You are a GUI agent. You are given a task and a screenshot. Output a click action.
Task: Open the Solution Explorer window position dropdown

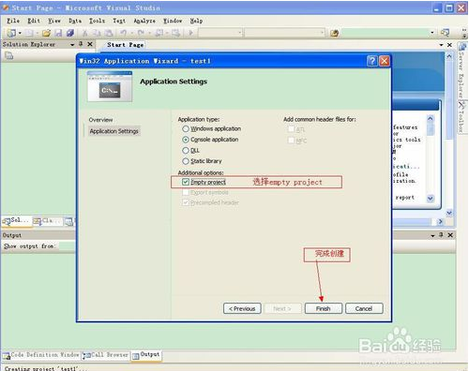click(x=72, y=45)
